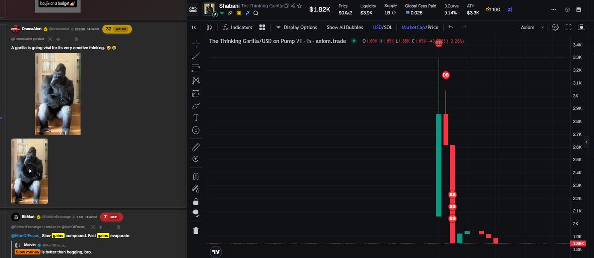Search token with the magnifier icon

(255, 13)
